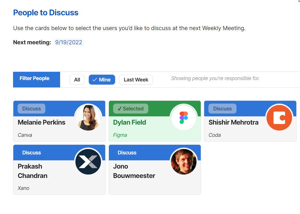The height and width of the screenshot is (214, 300).
Task: Click the Xano company label
Action: click(24, 188)
